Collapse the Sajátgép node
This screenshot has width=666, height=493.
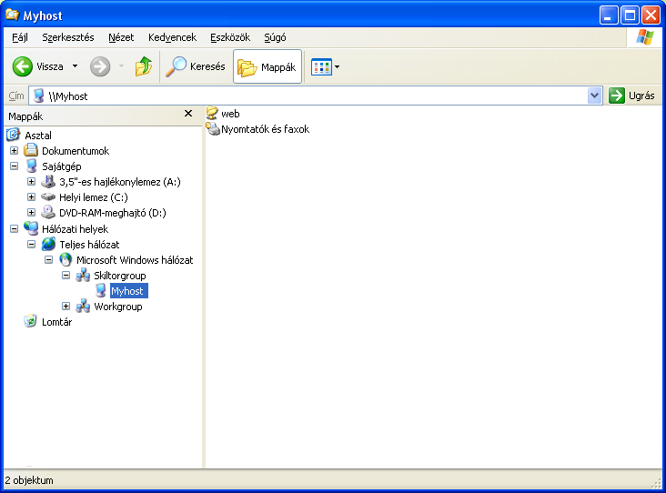tap(14, 166)
